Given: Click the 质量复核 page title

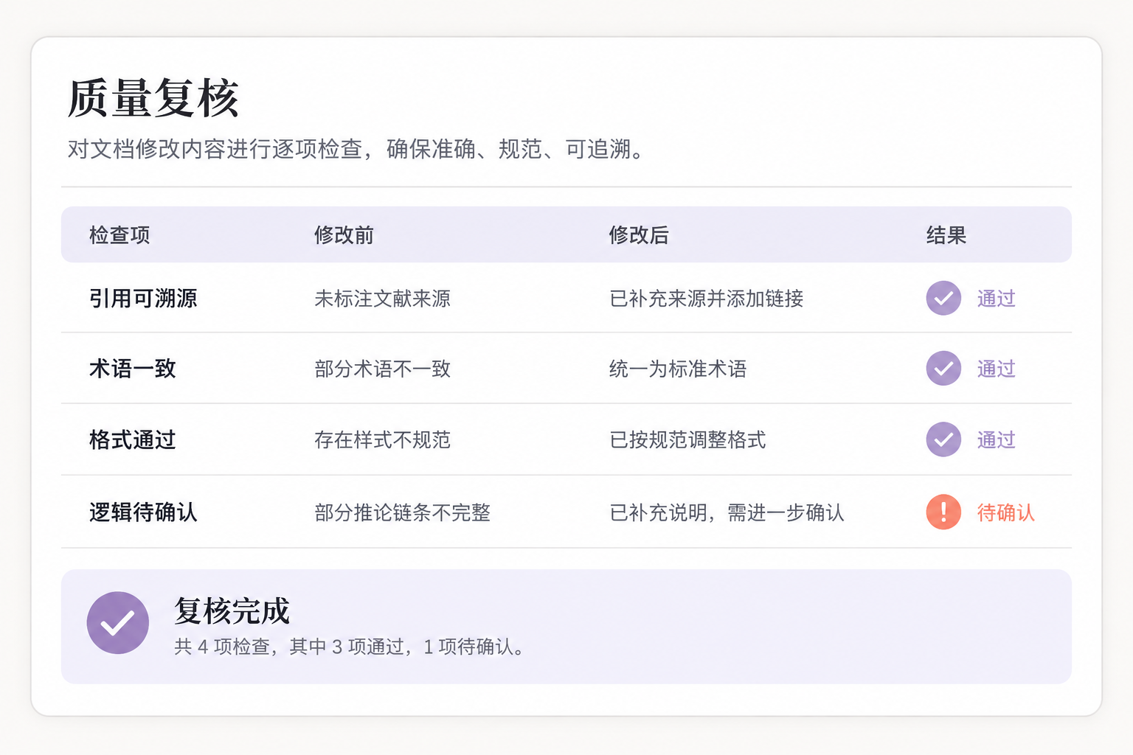Looking at the screenshot, I should (x=153, y=98).
